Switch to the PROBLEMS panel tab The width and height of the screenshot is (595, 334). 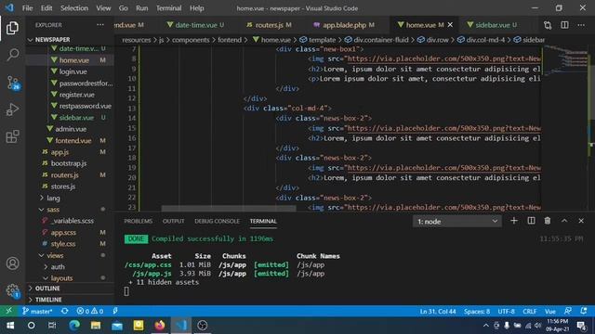[139, 221]
